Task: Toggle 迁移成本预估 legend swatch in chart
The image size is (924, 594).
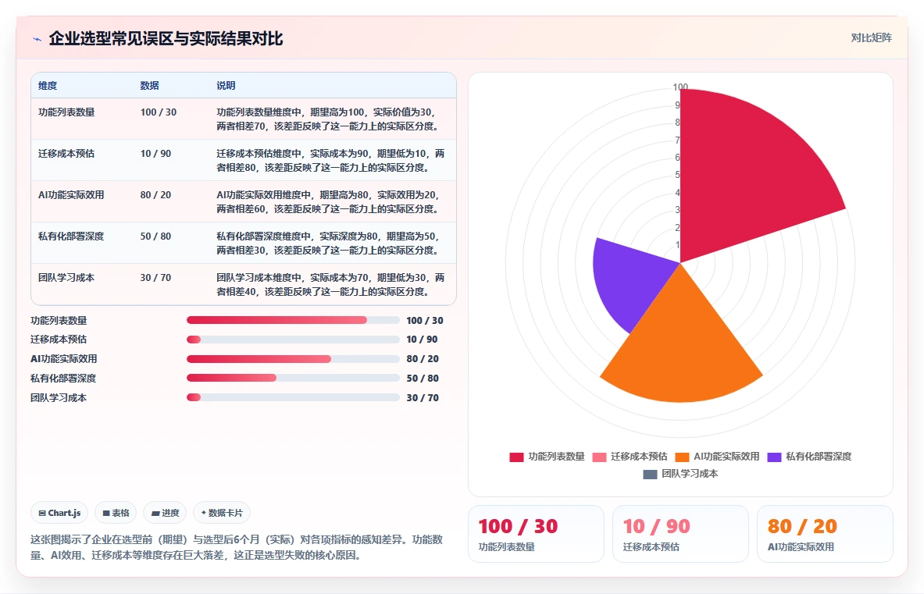Action: click(599, 457)
